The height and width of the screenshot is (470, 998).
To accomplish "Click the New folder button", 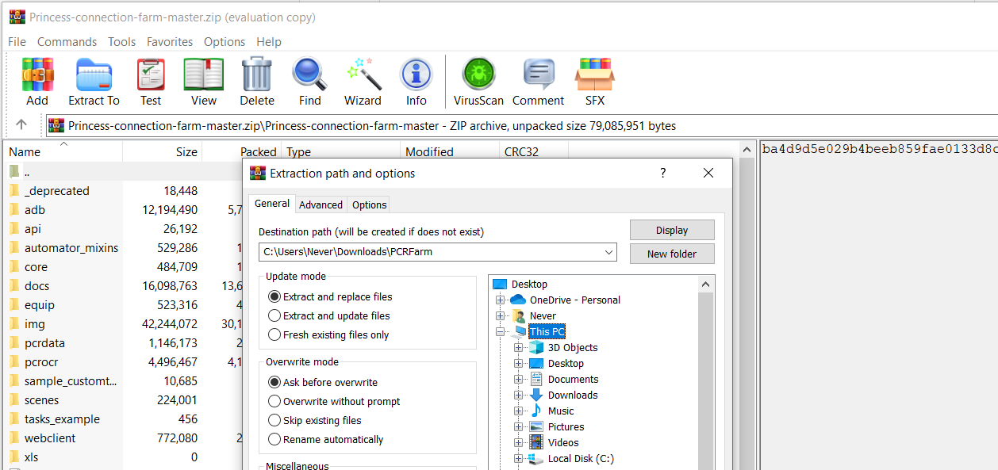I will click(672, 254).
